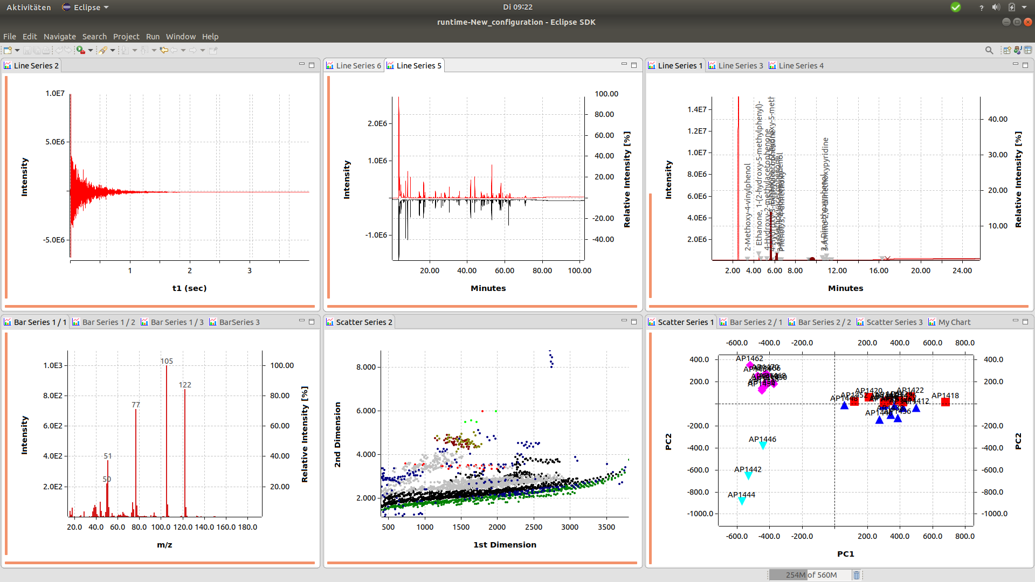The width and height of the screenshot is (1035, 582).
Task: Click the pen-shaped toolbar icon
Action: coord(103,50)
